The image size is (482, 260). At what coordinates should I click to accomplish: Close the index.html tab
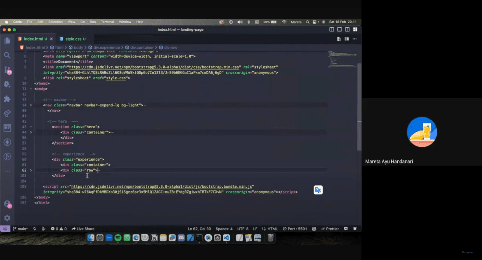point(51,39)
